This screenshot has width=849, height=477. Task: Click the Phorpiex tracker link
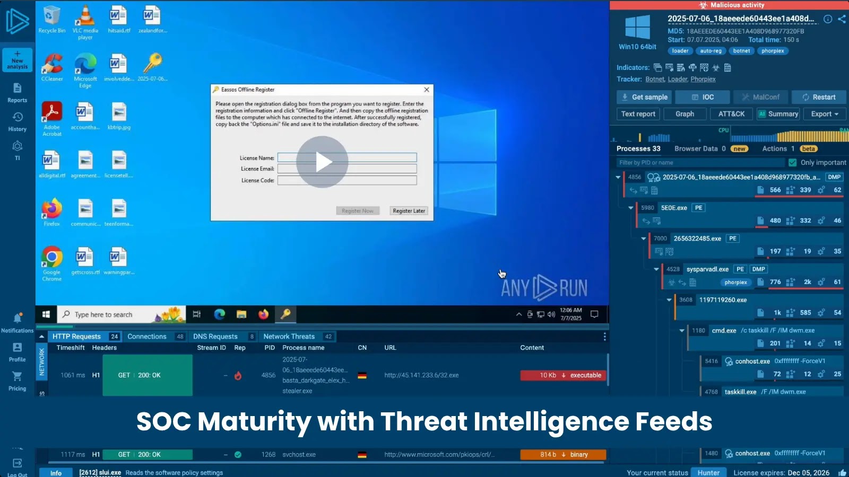(x=703, y=79)
